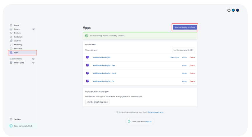Select Apps in the sidebar menu

click(x=16, y=53)
